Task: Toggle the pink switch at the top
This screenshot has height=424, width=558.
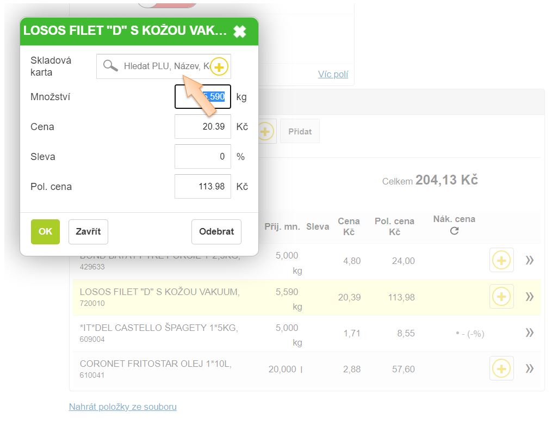Action: coord(168,4)
